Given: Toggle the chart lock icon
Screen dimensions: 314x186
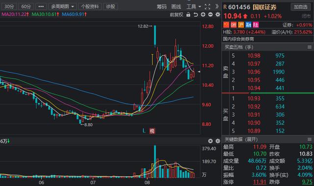Looking at the screenshot, I should coord(188,15).
